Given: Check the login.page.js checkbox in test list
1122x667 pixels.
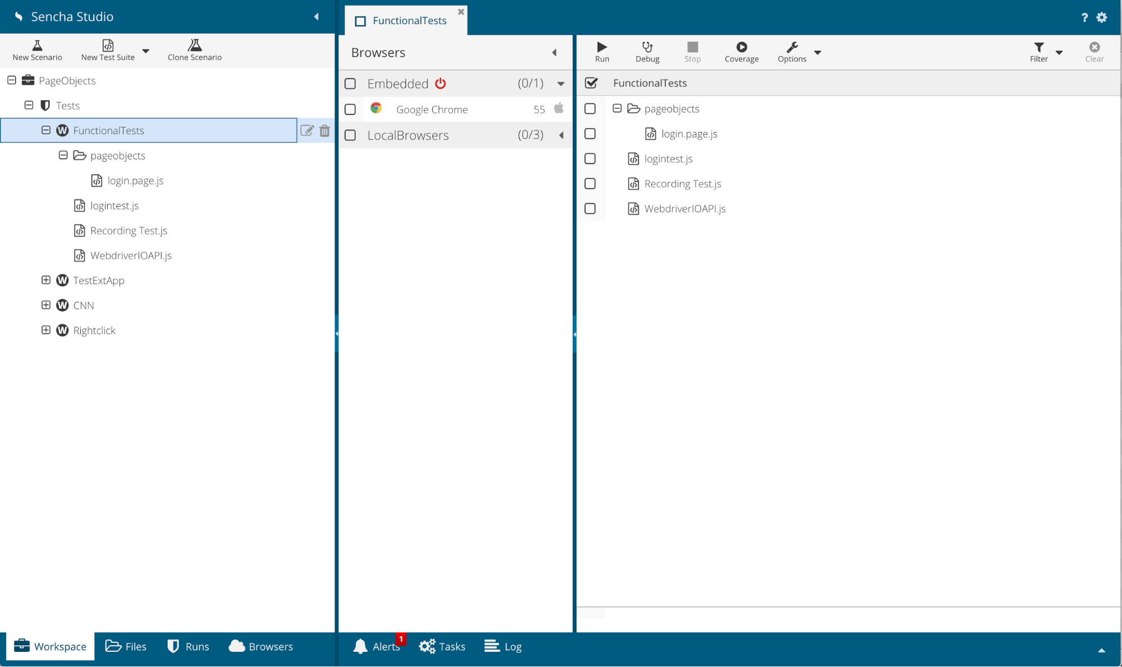Looking at the screenshot, I should 590,134.
